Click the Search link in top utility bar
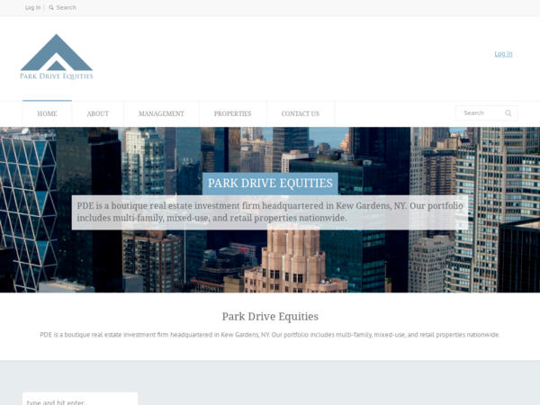Viewport: 540px width, 405px height. [x=66, y=7]
